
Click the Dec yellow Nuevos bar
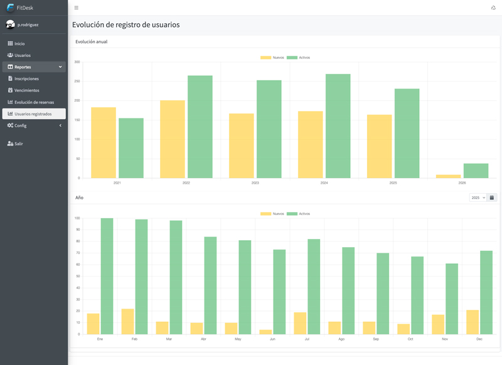473,322
